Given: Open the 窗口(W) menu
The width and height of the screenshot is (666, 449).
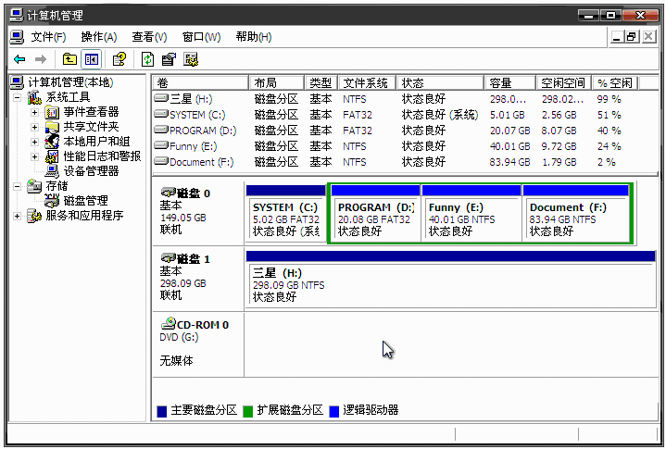Looking at the screenshot, I should click(x=201, y=37).
